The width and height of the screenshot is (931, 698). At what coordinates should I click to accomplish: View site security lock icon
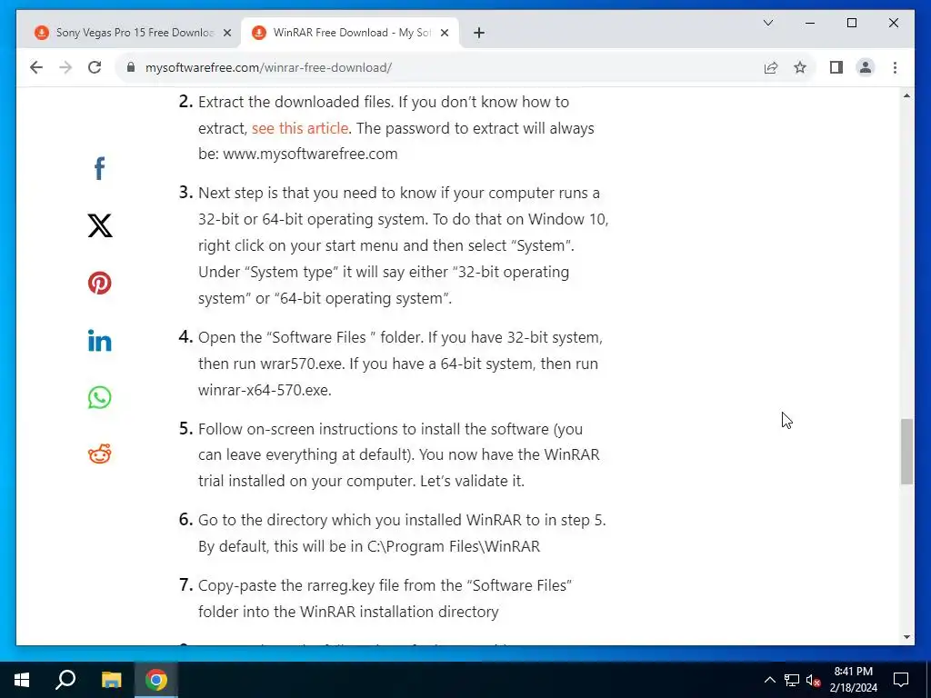point(131,67)
